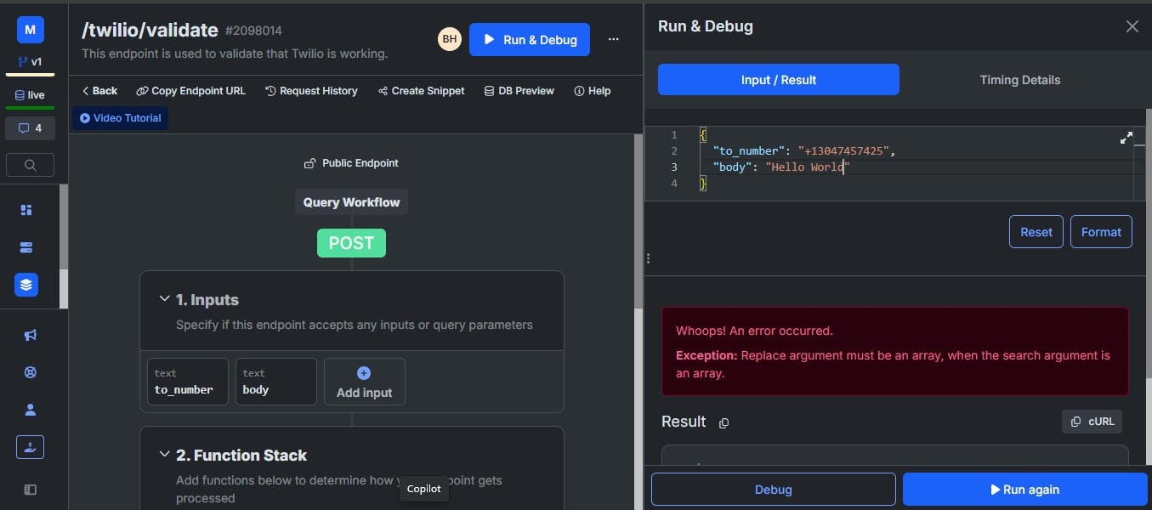This screenshot has width=1152, height=510.
Task: Click Add input in the Inputs section
Action: [365, 382]
